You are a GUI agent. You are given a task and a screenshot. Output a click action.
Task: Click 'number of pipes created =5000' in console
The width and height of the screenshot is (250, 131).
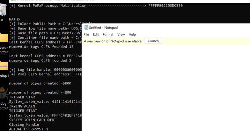click(x=40, y=83)
